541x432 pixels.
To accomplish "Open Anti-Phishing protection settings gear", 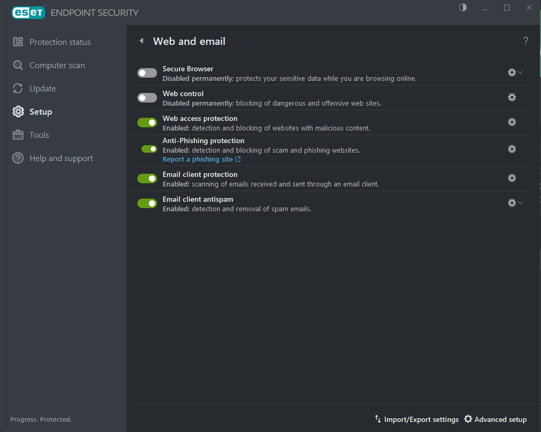I will [511, 149].
